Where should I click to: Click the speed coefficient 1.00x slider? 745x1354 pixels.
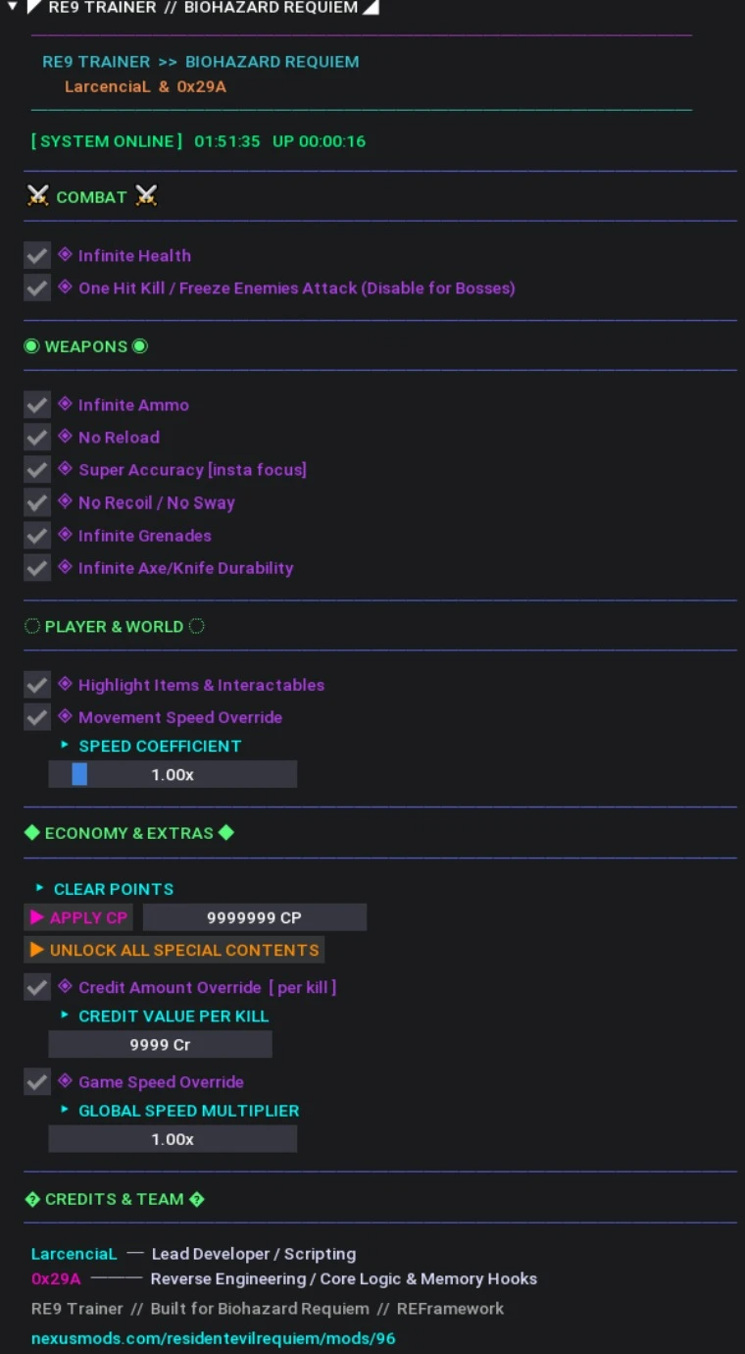coord(173,774)
